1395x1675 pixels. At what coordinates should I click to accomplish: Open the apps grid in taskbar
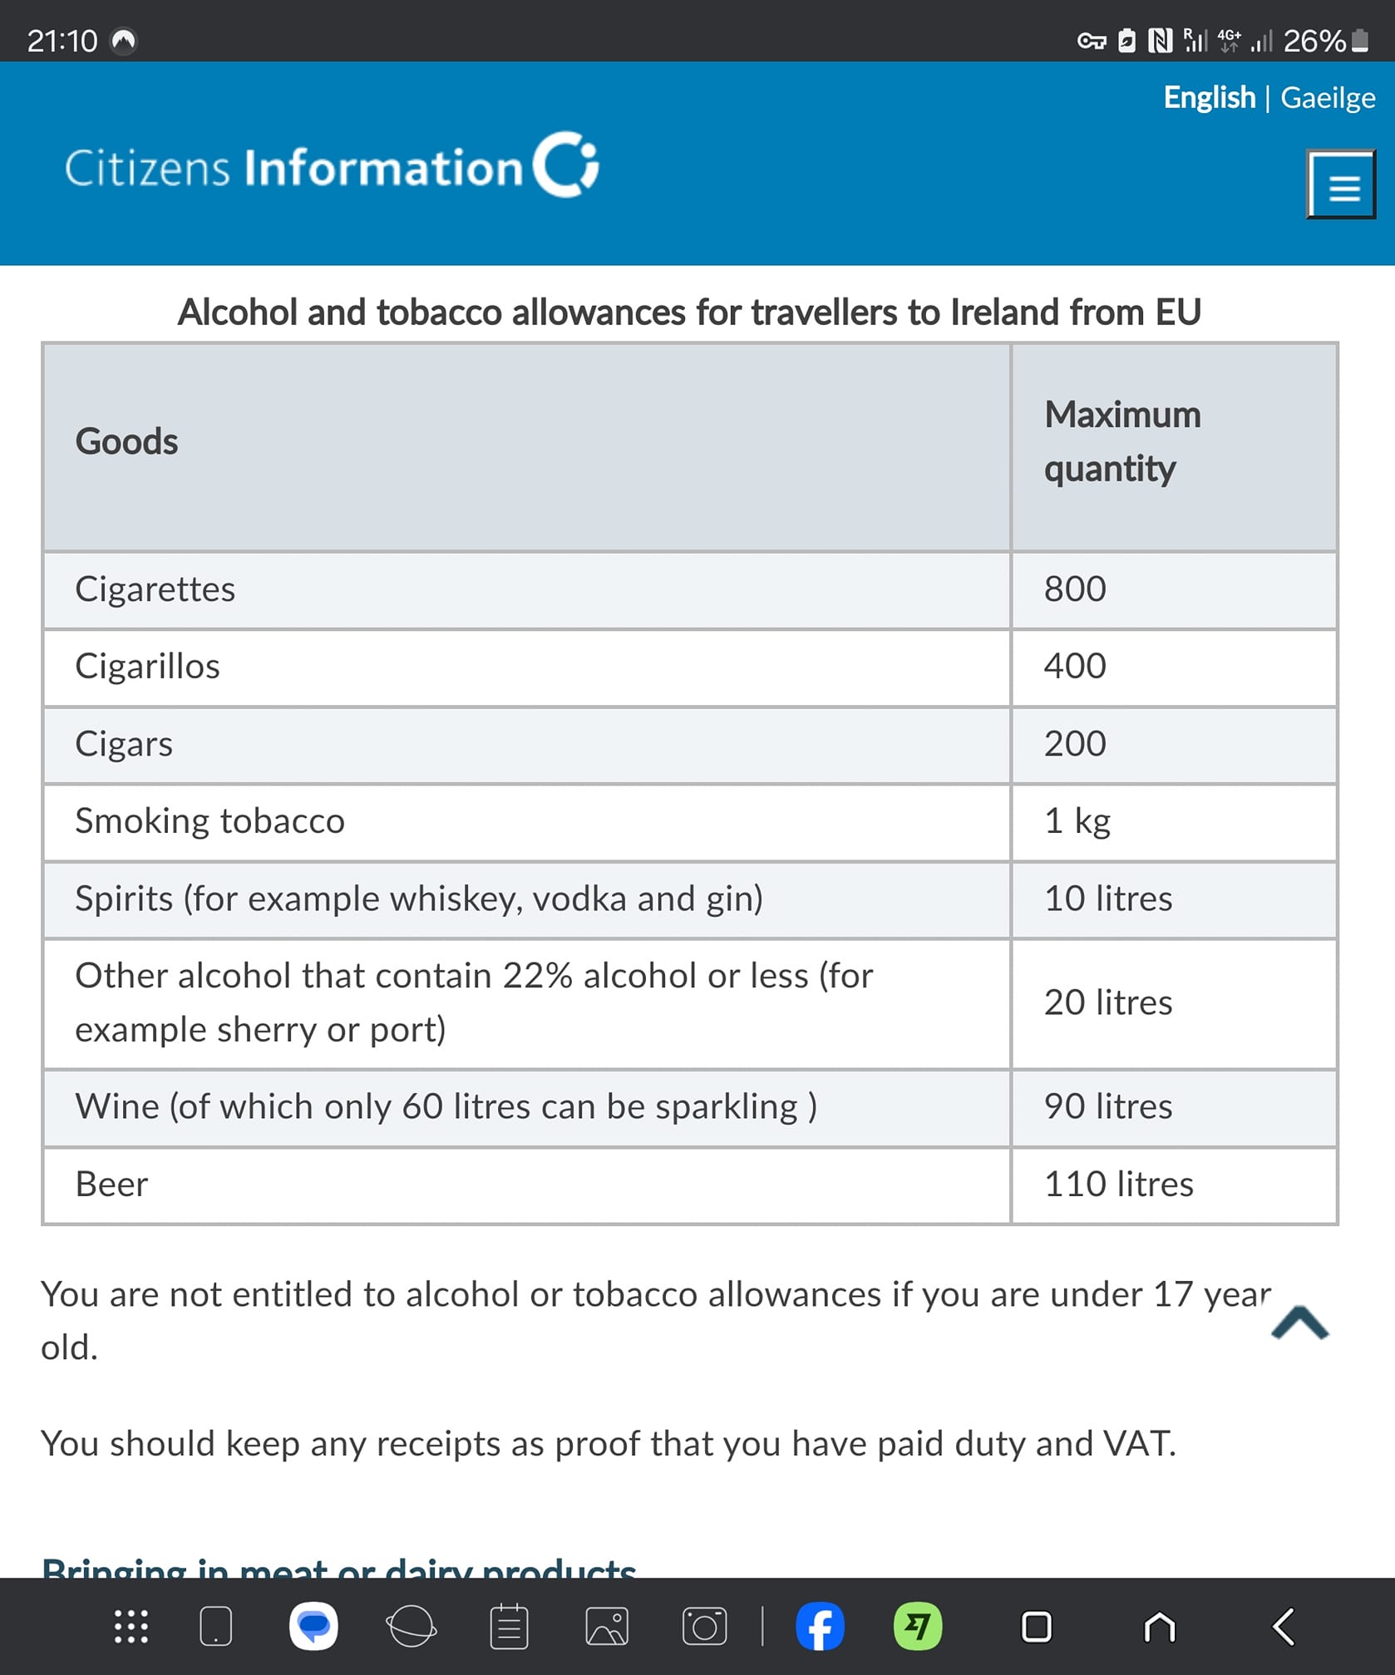[131, 1627]
